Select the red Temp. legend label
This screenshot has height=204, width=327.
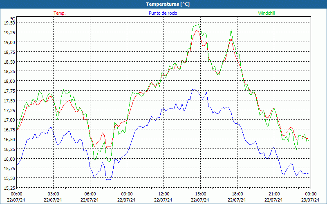click(59, 13)
